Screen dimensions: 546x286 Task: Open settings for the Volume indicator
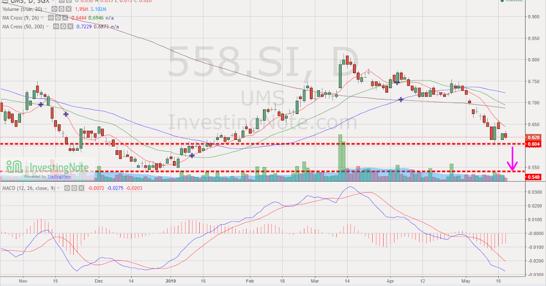[x=61, y=8]
